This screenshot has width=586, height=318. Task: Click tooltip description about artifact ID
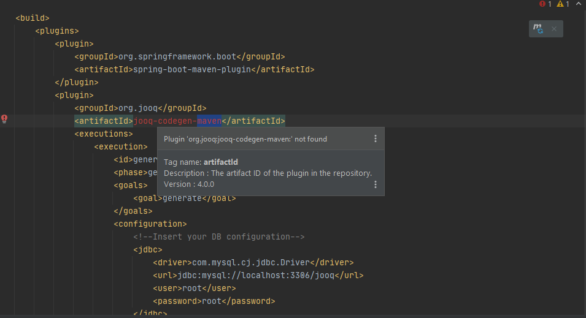pos(268,173)
